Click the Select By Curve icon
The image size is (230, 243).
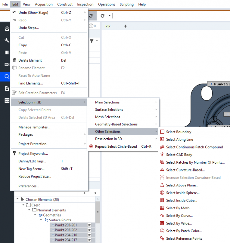point(162,215)
